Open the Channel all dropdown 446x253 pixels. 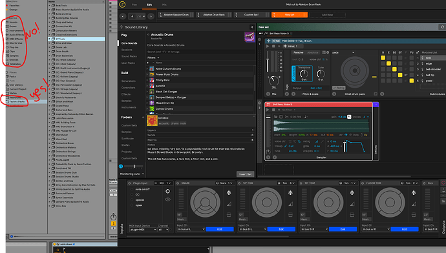point(164,229)
